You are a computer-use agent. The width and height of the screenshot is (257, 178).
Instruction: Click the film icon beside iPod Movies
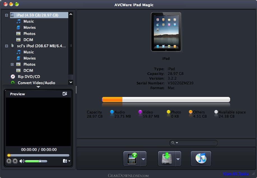click(x=18, y=58)
